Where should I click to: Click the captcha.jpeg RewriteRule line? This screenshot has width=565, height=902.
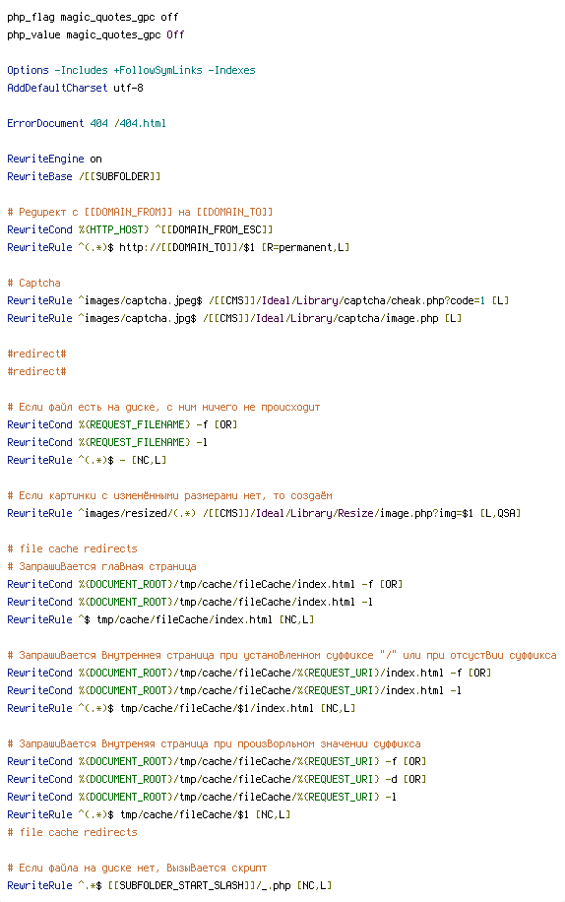(258, 301)
